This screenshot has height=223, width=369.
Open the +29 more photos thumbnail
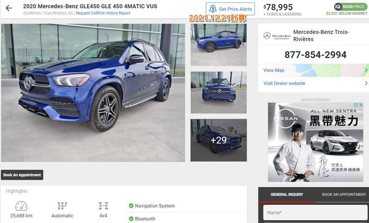pyautogui.click(x=218, y=140)
